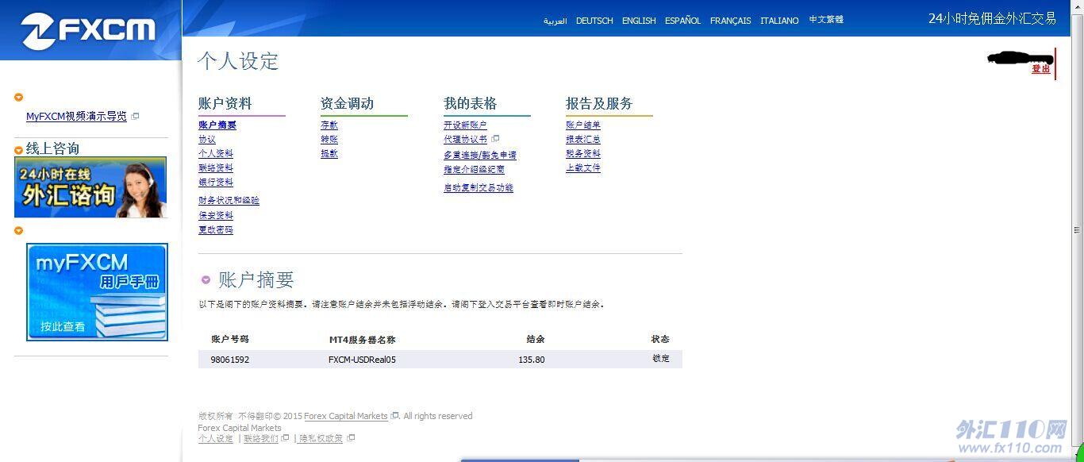The height and width of the screenshot is (462, 1084).
Task: Open the 存款 deposit link
Action: click(x=329, y=125)
